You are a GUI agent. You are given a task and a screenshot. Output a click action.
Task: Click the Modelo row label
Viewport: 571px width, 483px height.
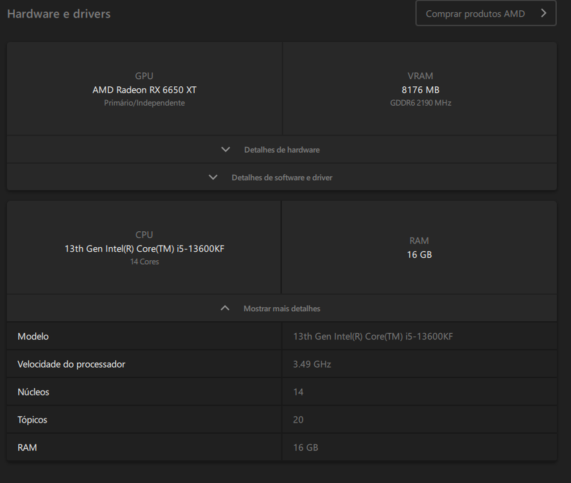pos(33,336)
